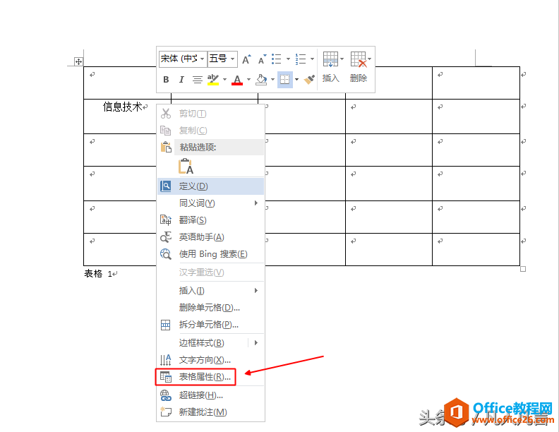This screenshot has height=432, width=559.
Task: Open the font name box 宋体
Action: click(x=183, y=59)
